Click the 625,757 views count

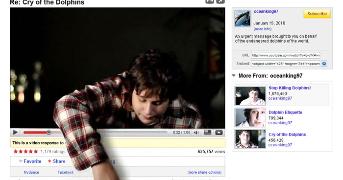pyautogui.click(x=211, y=152)
